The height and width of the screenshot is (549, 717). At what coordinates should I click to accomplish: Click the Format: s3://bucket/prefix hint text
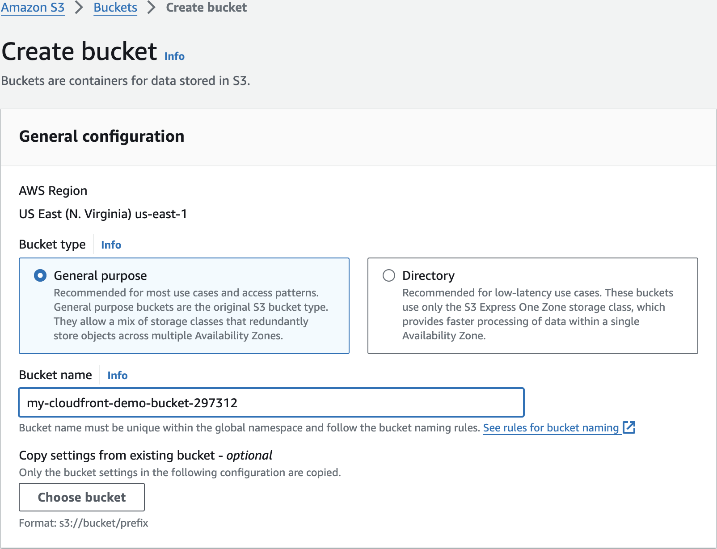(x=84, y=523)
